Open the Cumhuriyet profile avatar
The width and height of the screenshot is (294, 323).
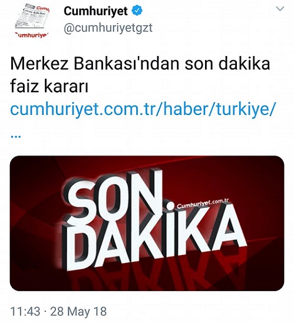[32, 21]
